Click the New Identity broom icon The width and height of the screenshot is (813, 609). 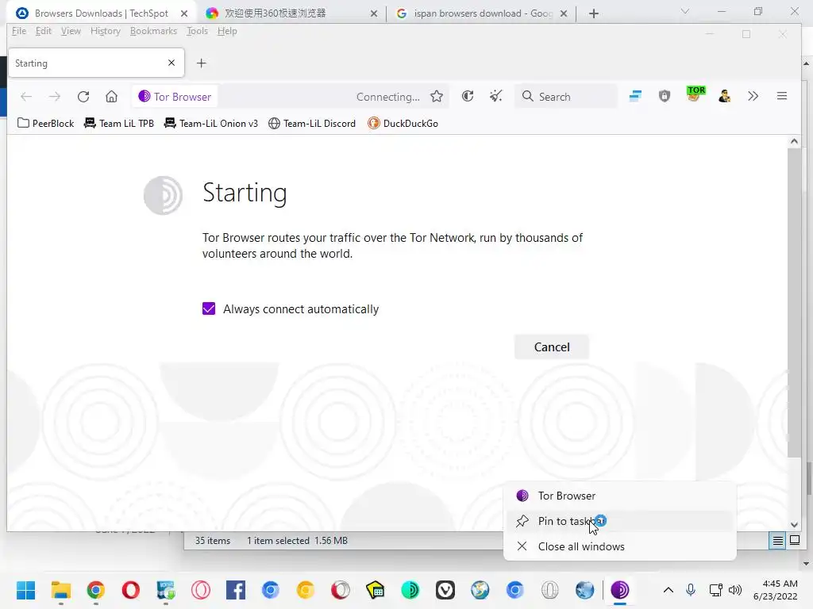tap(496, 96)
